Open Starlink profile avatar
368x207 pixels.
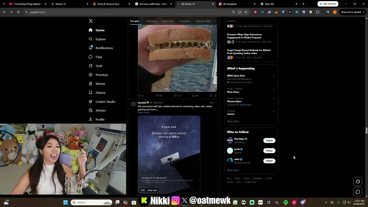[133, 104]
